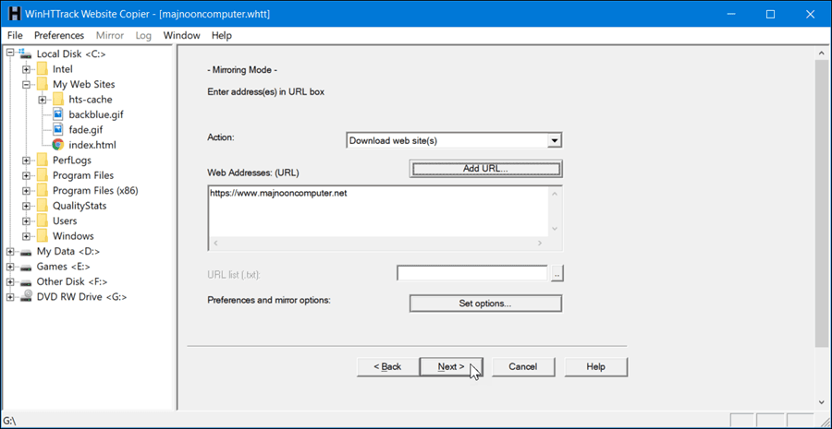Expand the Games E: drive node
Screen dimensions: 832x429
[x=9, y=267]
